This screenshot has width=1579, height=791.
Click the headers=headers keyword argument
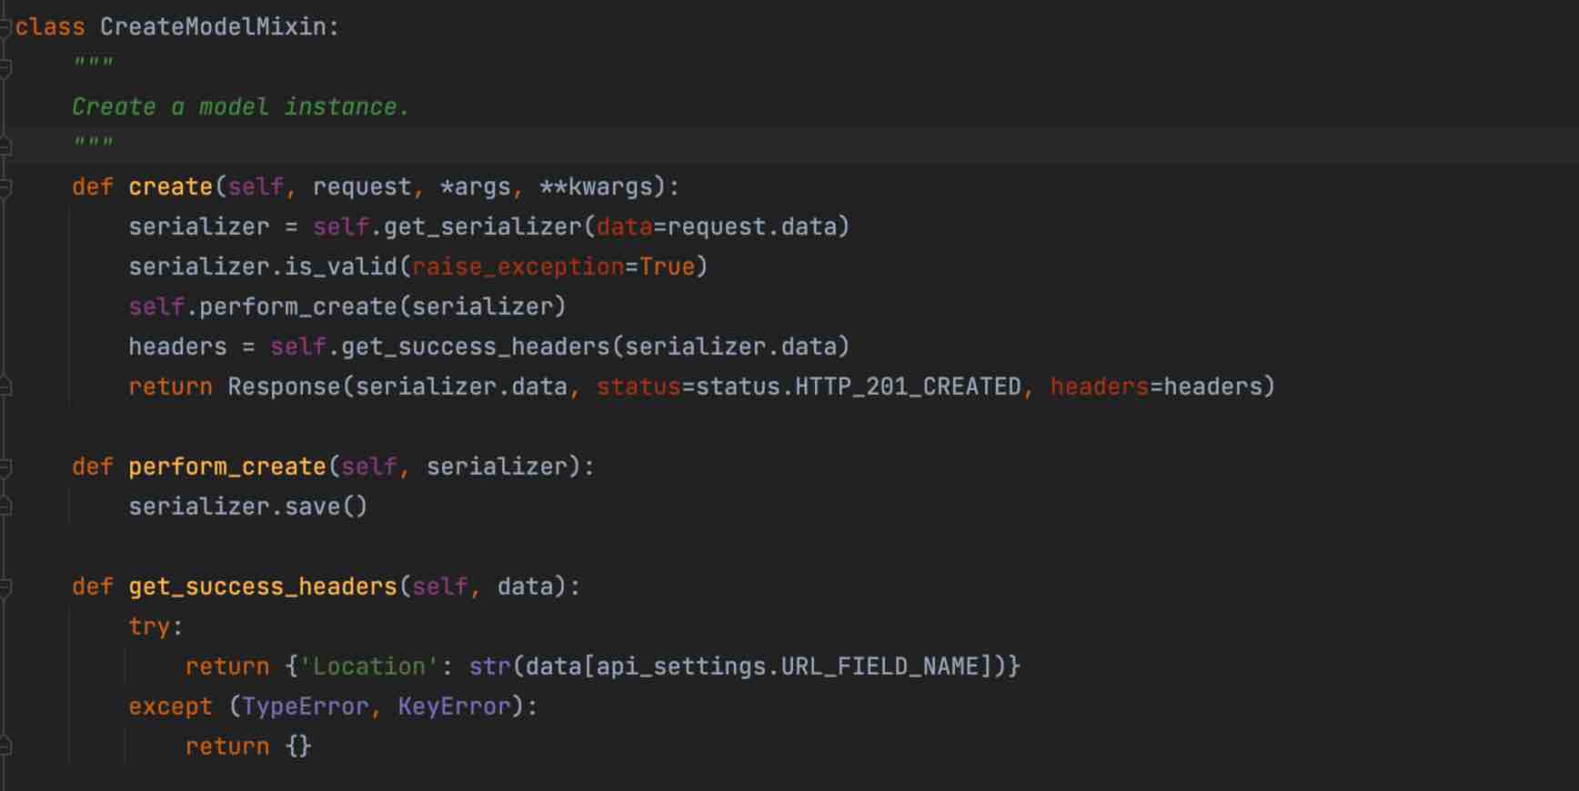pyautogui.click(x=1157, y=387)
